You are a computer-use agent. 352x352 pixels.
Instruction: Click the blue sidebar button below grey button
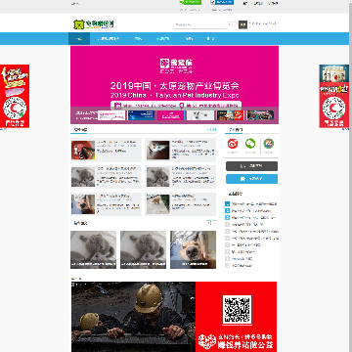click(251, 179)
